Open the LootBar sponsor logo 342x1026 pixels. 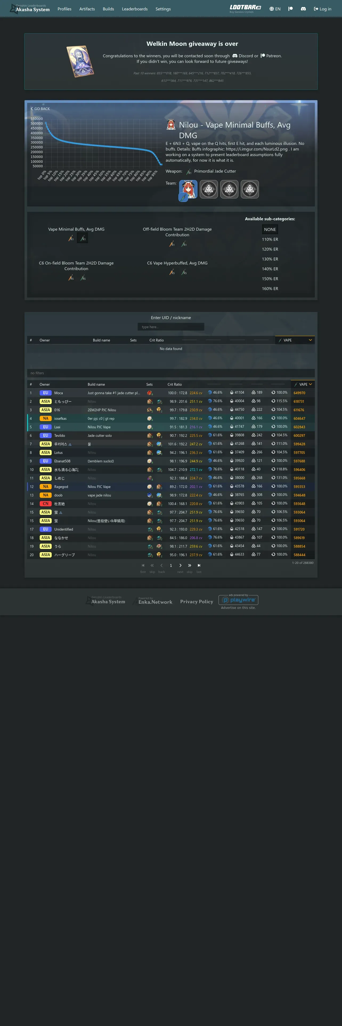pos(245,8)
